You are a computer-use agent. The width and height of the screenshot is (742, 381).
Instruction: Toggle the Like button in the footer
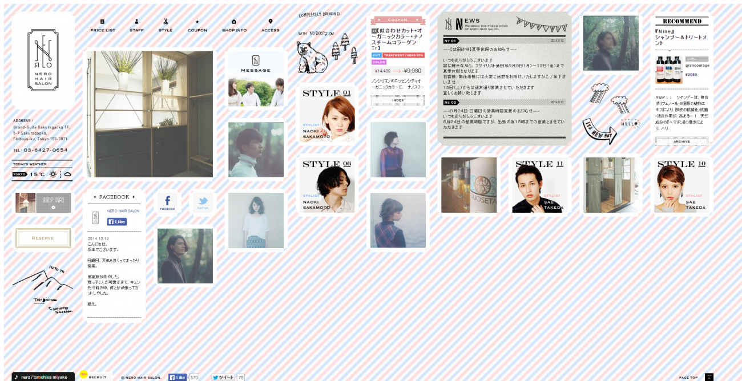(178, 377)
